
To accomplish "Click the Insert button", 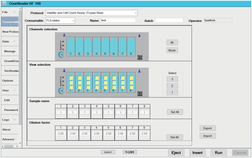I will click(x=197, y=153).
